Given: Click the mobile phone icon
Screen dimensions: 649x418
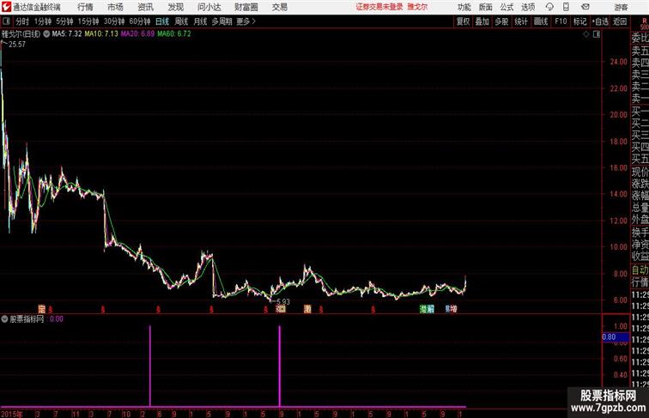Looking at the screenshot, I should pyautogui.click(x=567, y=7).
